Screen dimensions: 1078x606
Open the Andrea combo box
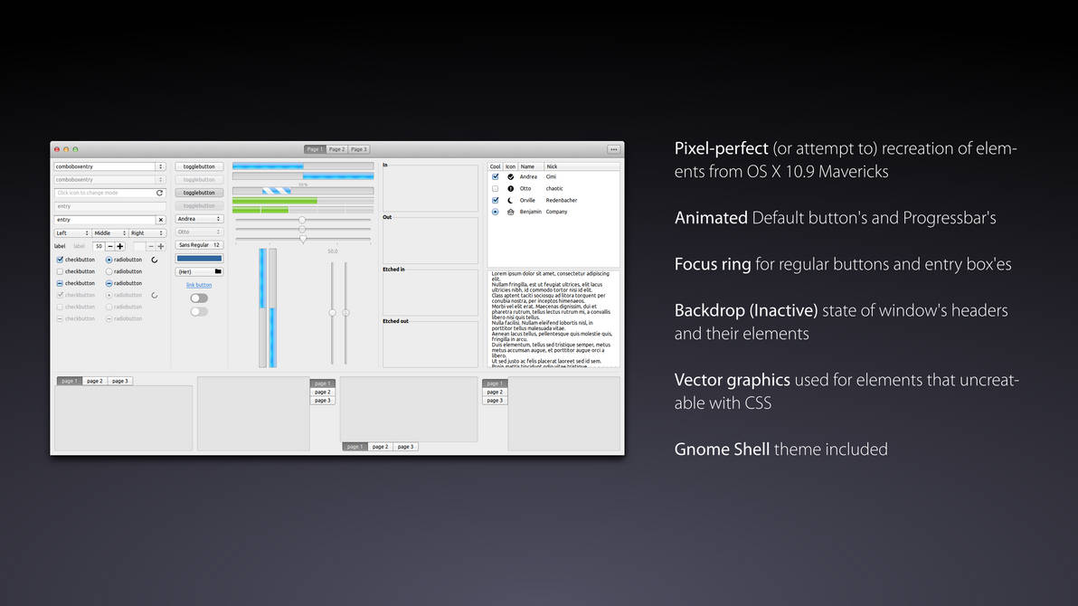[199, 219]
